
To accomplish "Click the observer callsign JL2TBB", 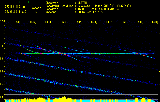I will [82, 3].
